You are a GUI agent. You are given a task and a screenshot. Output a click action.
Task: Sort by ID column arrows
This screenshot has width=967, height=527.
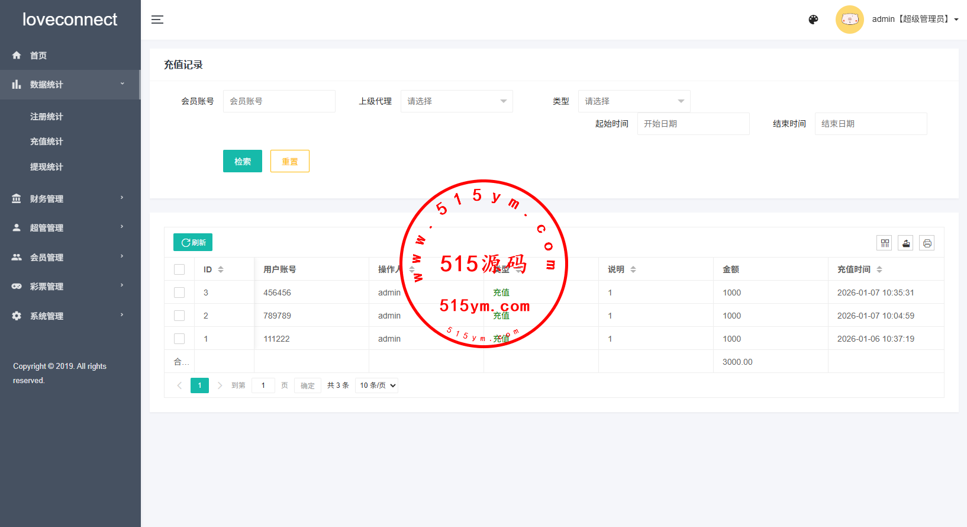[221, 269]
